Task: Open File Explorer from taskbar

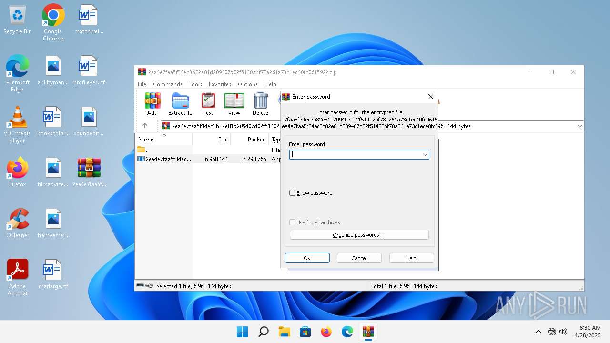Action: coord(284,332)
